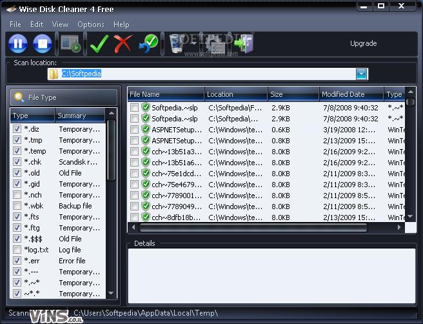Enable the *log.txt Log file checkbox
The height and width of the screenshot is (324, 423).
point(17,250)
